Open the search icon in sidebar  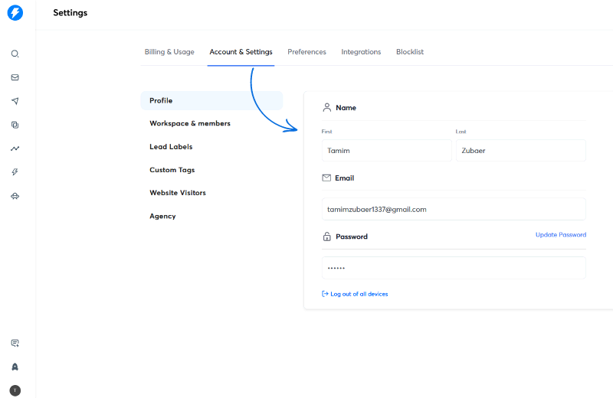tap(15, 54)
